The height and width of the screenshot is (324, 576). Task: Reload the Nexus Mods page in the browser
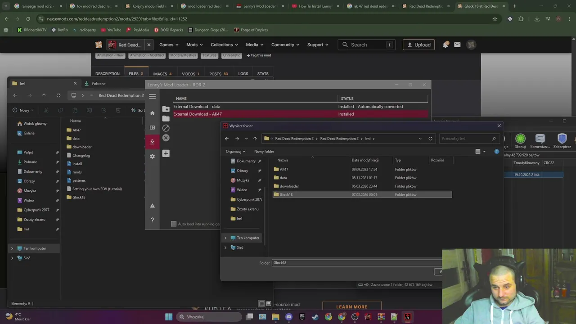28,19
